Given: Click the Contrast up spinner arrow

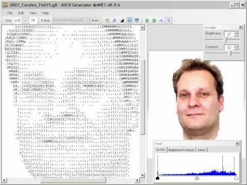Looking at the screenshot, I should pos(236,46).
